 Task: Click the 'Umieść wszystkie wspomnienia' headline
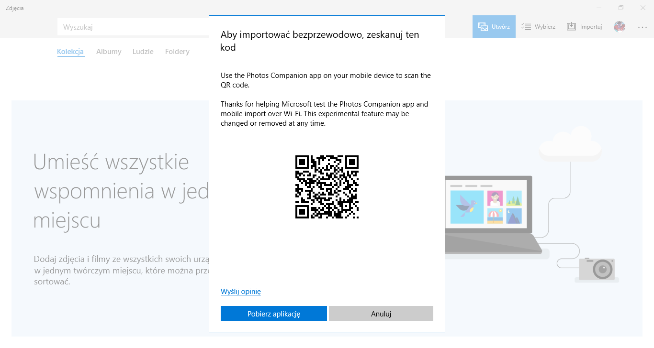coord(121,191)
